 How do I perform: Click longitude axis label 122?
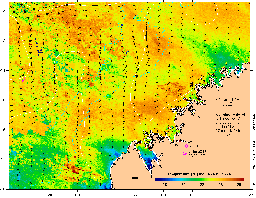pos(106,195)
